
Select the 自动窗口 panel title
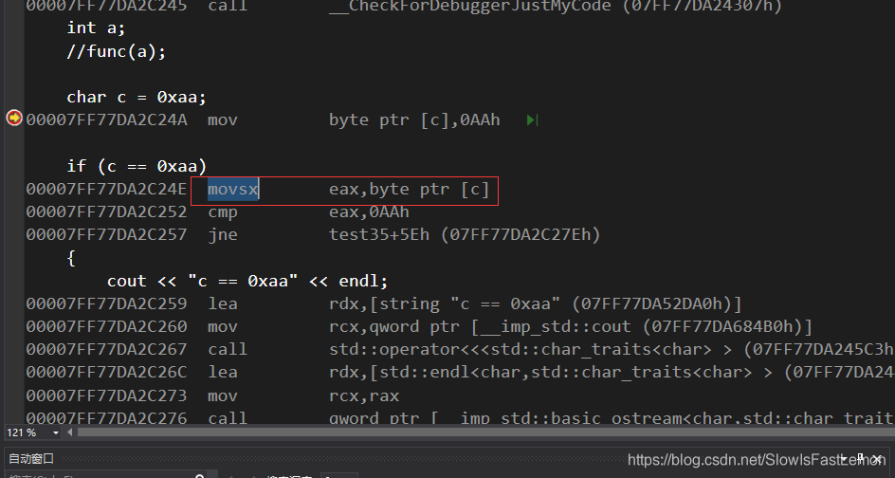point(31,459)
